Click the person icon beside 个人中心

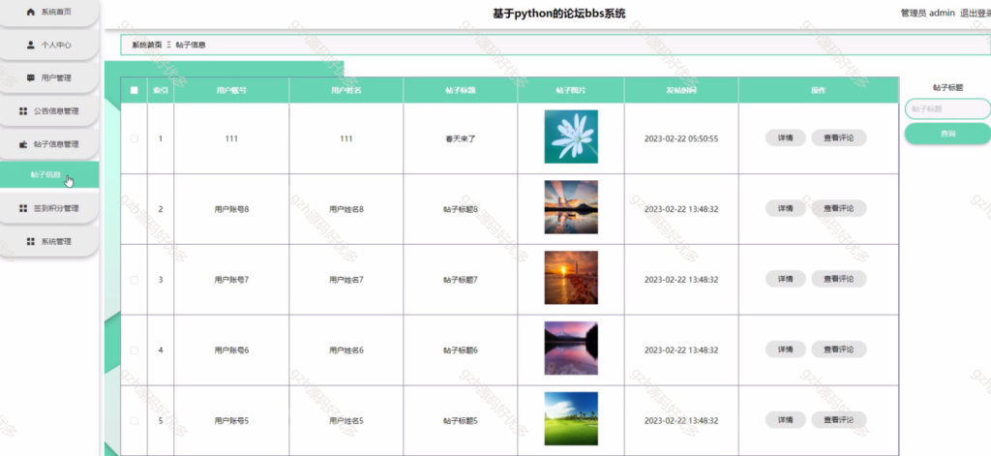30,45
